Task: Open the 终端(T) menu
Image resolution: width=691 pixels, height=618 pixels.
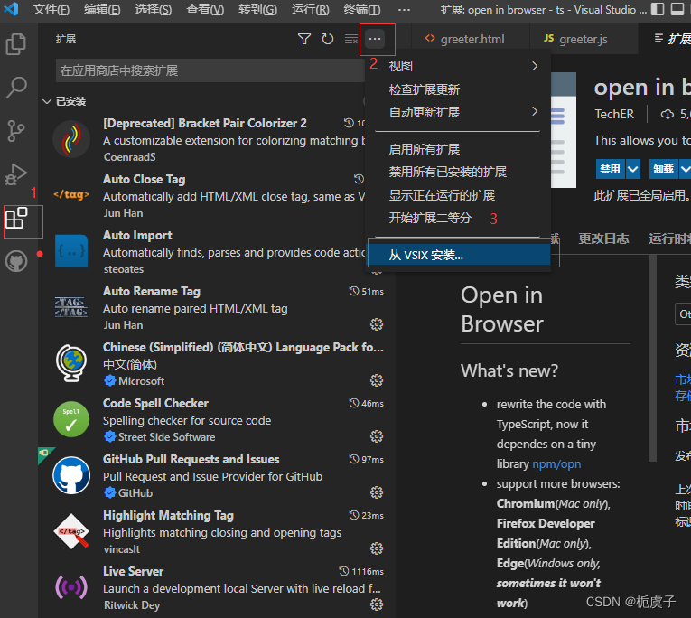Action: point(362,10)
